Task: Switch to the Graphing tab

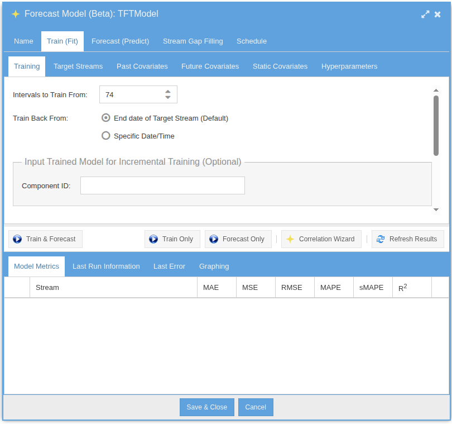Action: (x=214, y=266)
